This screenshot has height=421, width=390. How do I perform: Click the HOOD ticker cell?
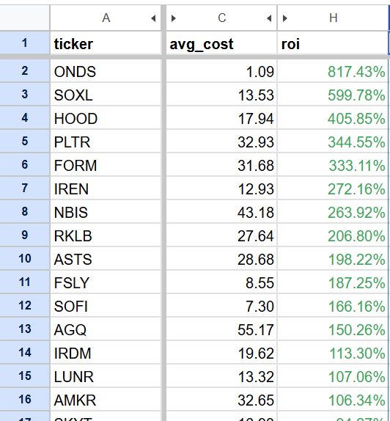click(x=106, y=118)
